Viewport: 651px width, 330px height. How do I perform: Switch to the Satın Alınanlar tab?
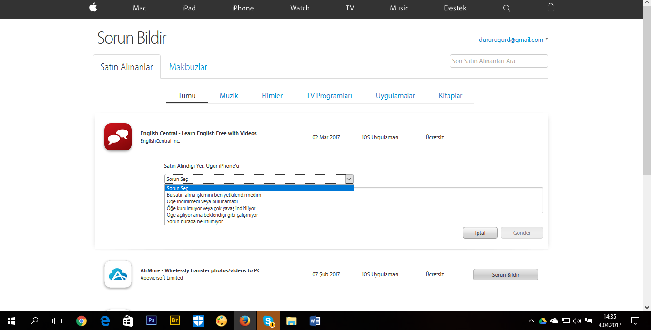pyautogui.click(x=126, y=67)
